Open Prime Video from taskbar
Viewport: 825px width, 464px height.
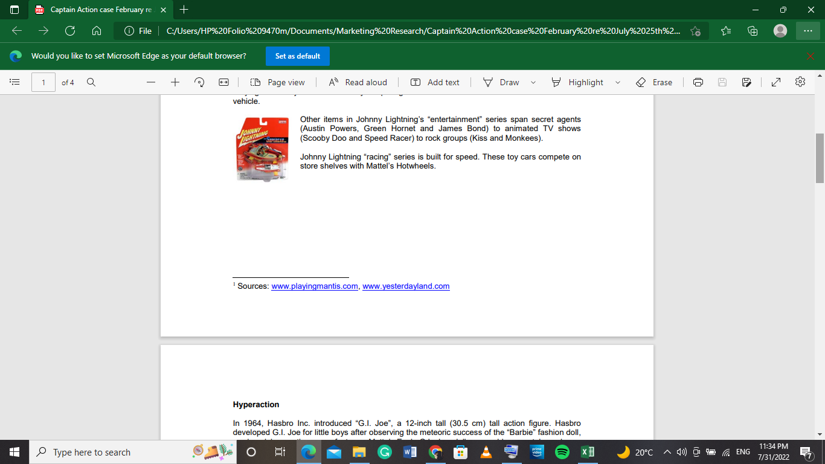[x=537, y=452]
